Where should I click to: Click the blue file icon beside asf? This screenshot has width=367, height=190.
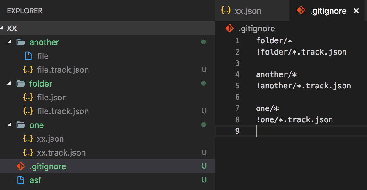(x=20, y=180)
